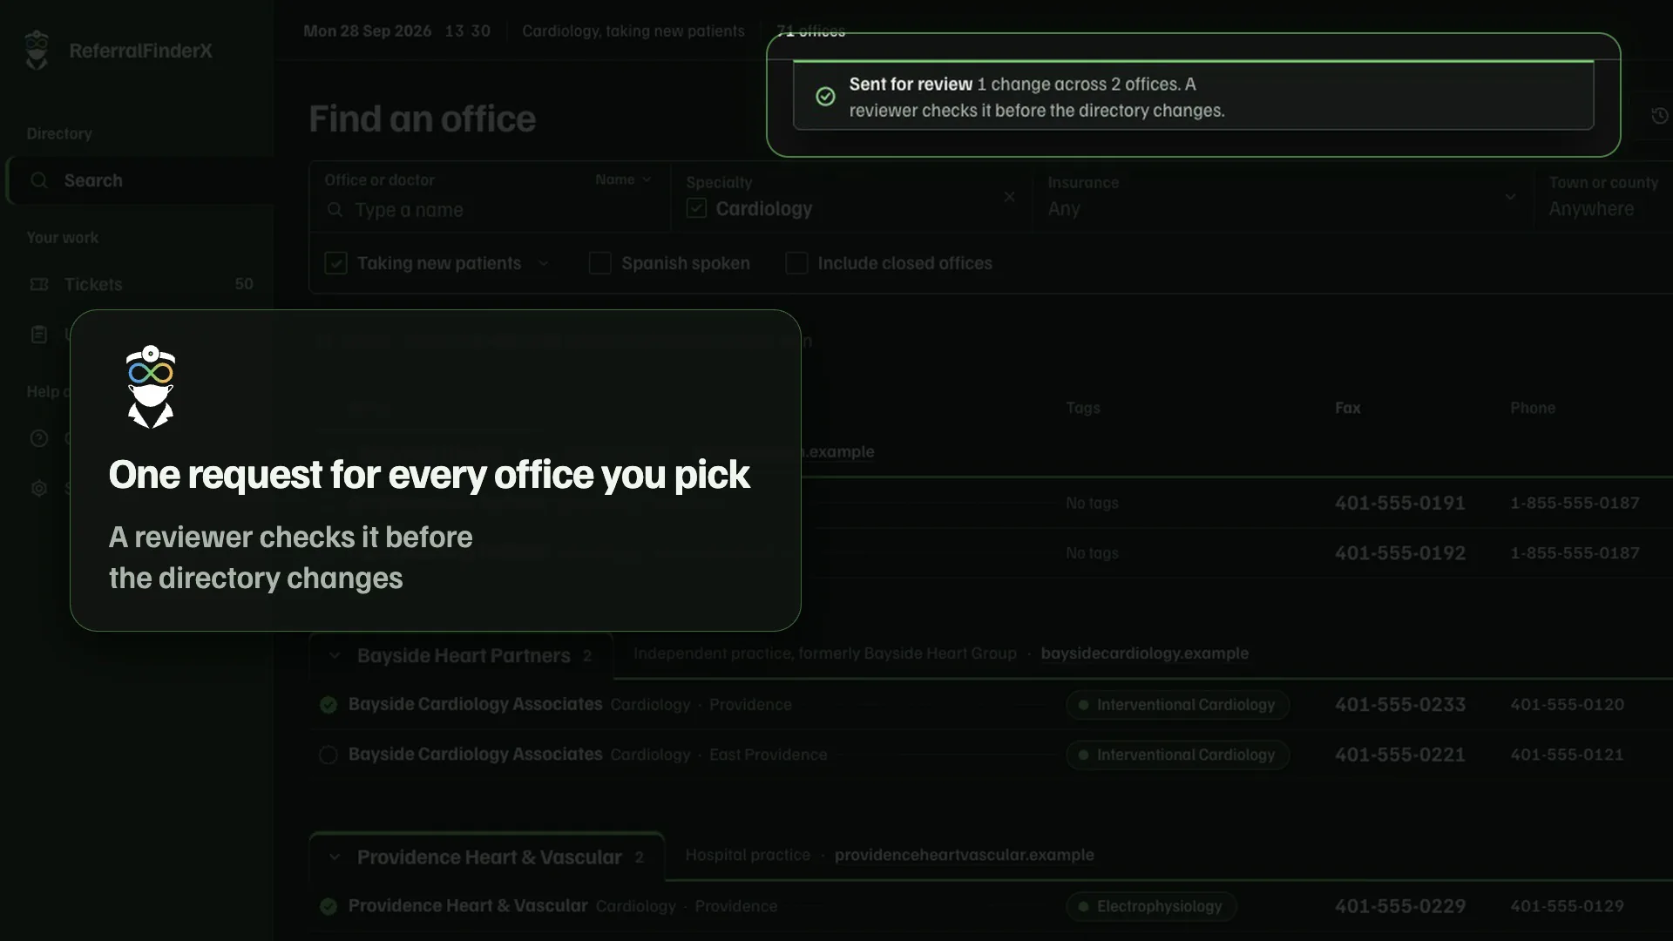Click fax number 401-555-0233

click(x=1399, y=704)
